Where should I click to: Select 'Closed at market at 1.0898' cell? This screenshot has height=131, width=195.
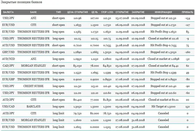[163, 59]
